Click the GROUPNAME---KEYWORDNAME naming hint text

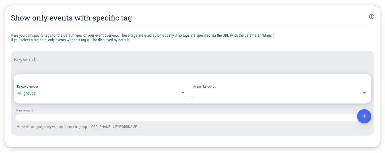[77, 127]
